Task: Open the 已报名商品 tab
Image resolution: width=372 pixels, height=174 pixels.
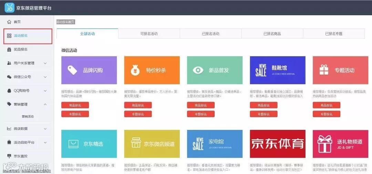Action: [272, 34]
